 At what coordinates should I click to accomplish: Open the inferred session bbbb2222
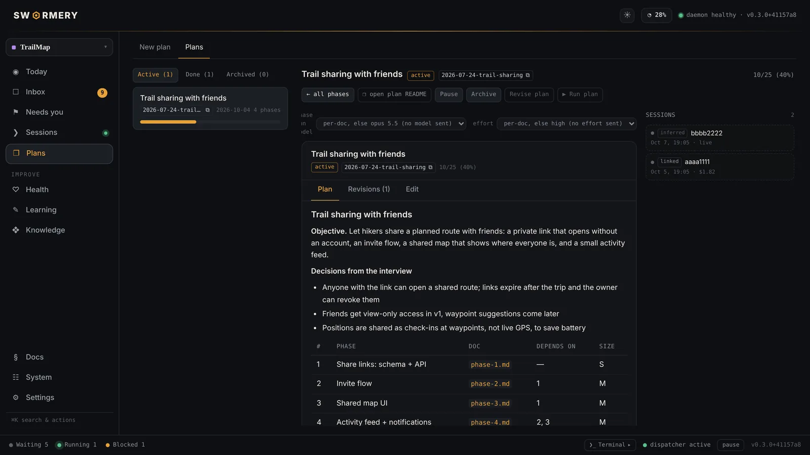coord(719,138)
